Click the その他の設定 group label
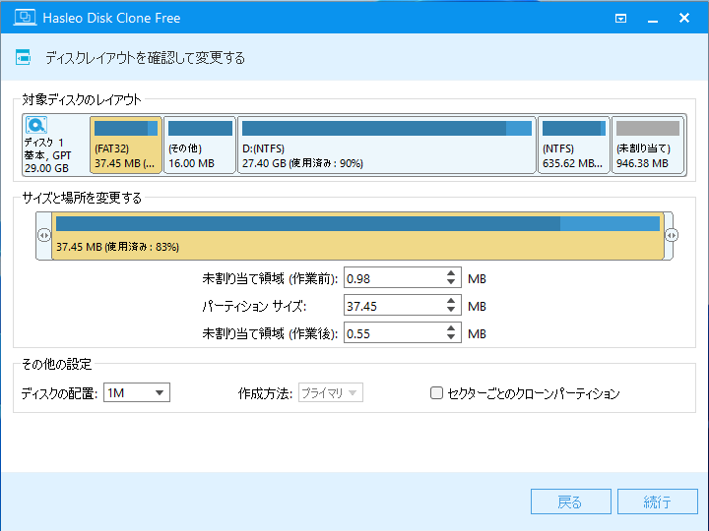The image size is (709, 531). click(x=57, y=364)
